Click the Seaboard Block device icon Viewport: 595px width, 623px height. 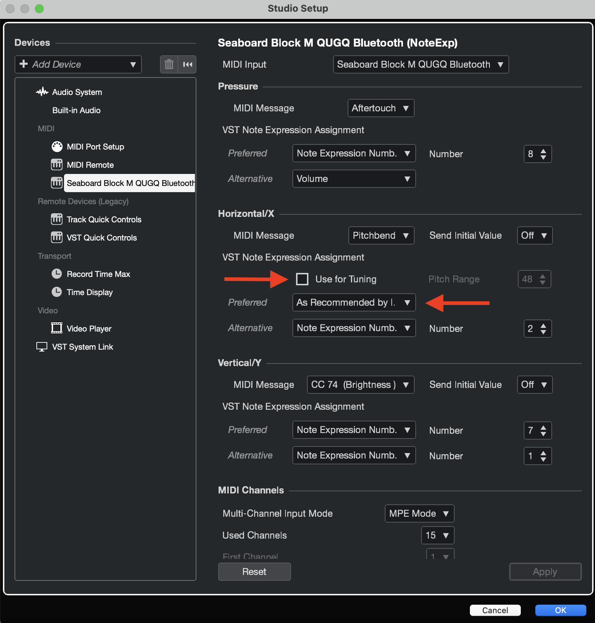pyautogui.click(x=57, y=183)
